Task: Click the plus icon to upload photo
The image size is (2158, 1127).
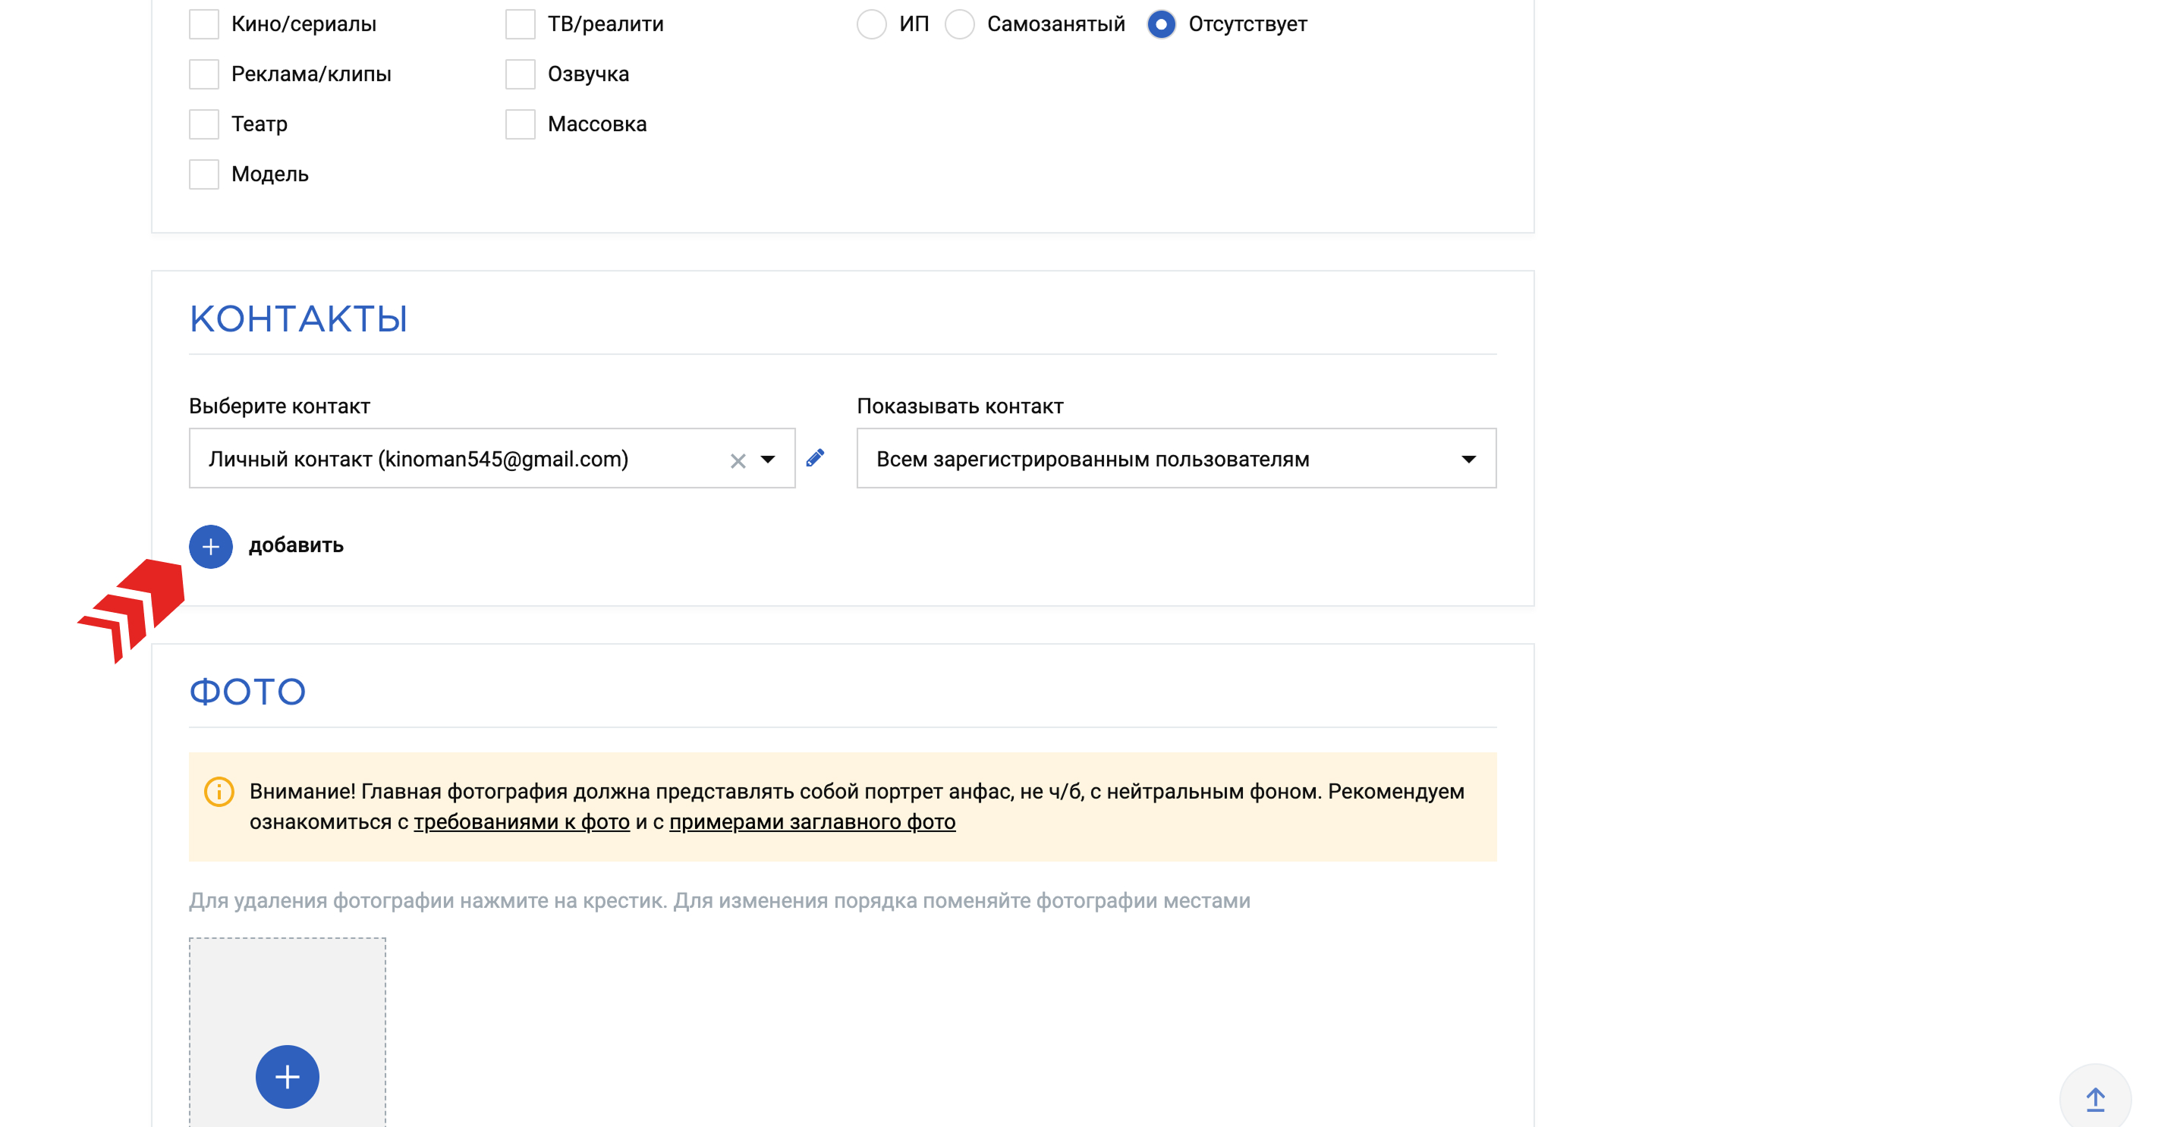Action: point(288,1077)
